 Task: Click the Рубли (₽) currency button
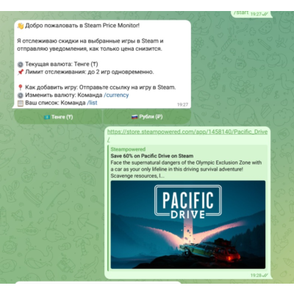click(x=147, y=117)
